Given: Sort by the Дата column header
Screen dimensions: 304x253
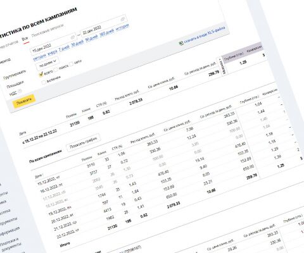Looking at the screenshot, I should 39,175.
